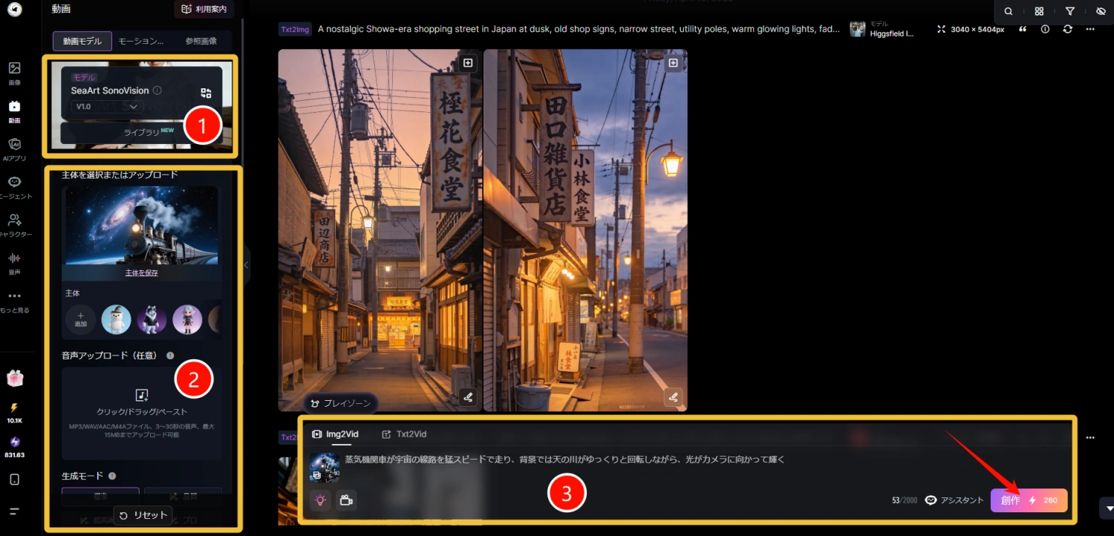This screenshot has height=536, width=1114.
Task: Switch to the Img2Vid tab
Action: click(336, 434)
